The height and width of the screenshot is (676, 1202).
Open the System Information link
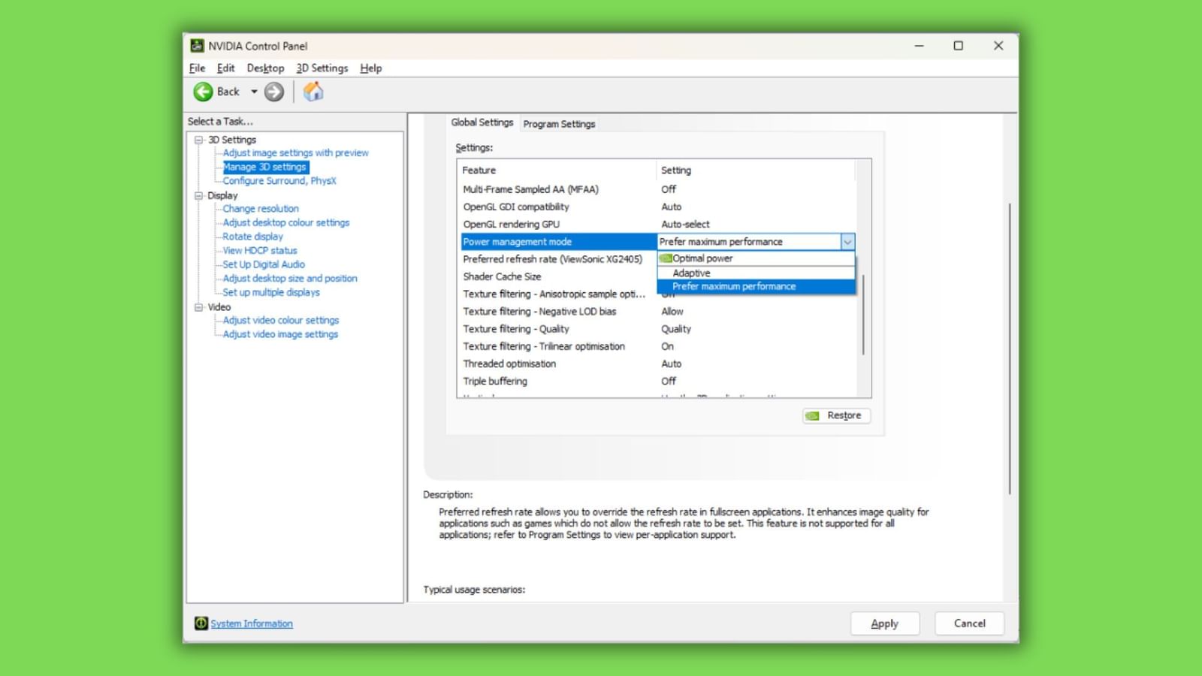pos(251,623)
